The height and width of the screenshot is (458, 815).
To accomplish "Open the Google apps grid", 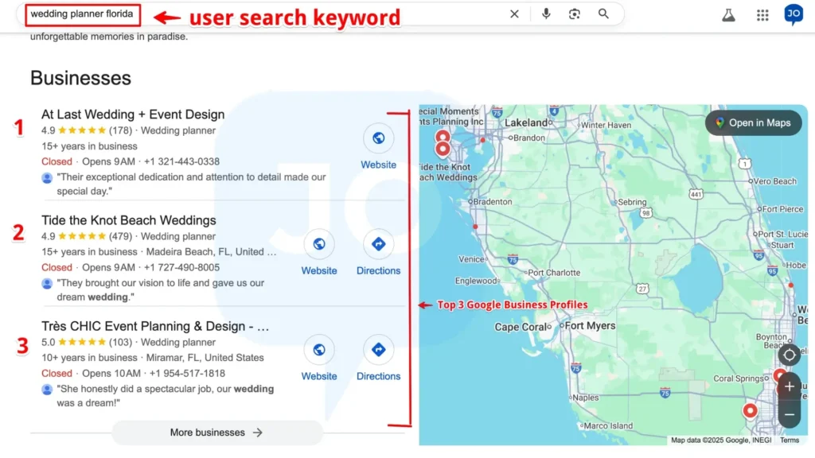I will [762, 15].
